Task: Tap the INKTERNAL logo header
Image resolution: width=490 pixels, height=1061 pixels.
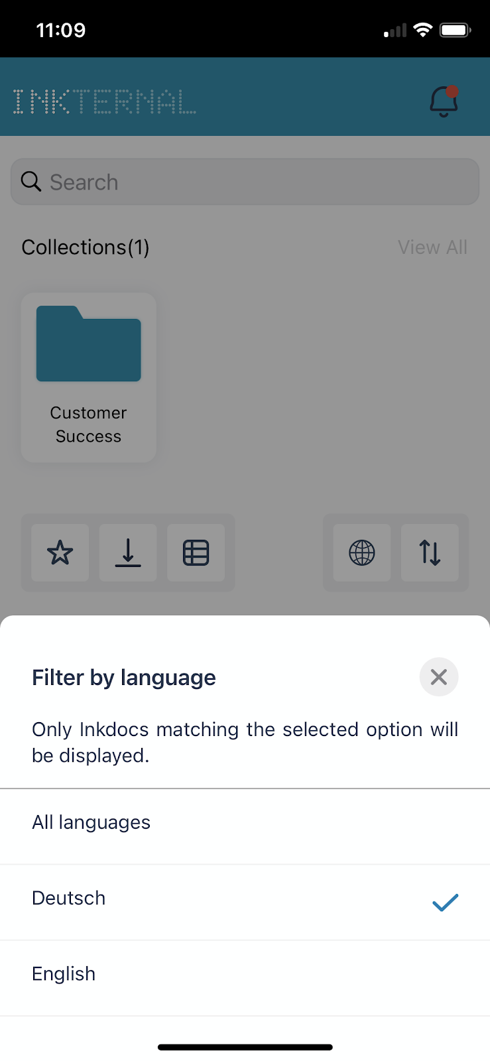Action: (x=104, y=101)
